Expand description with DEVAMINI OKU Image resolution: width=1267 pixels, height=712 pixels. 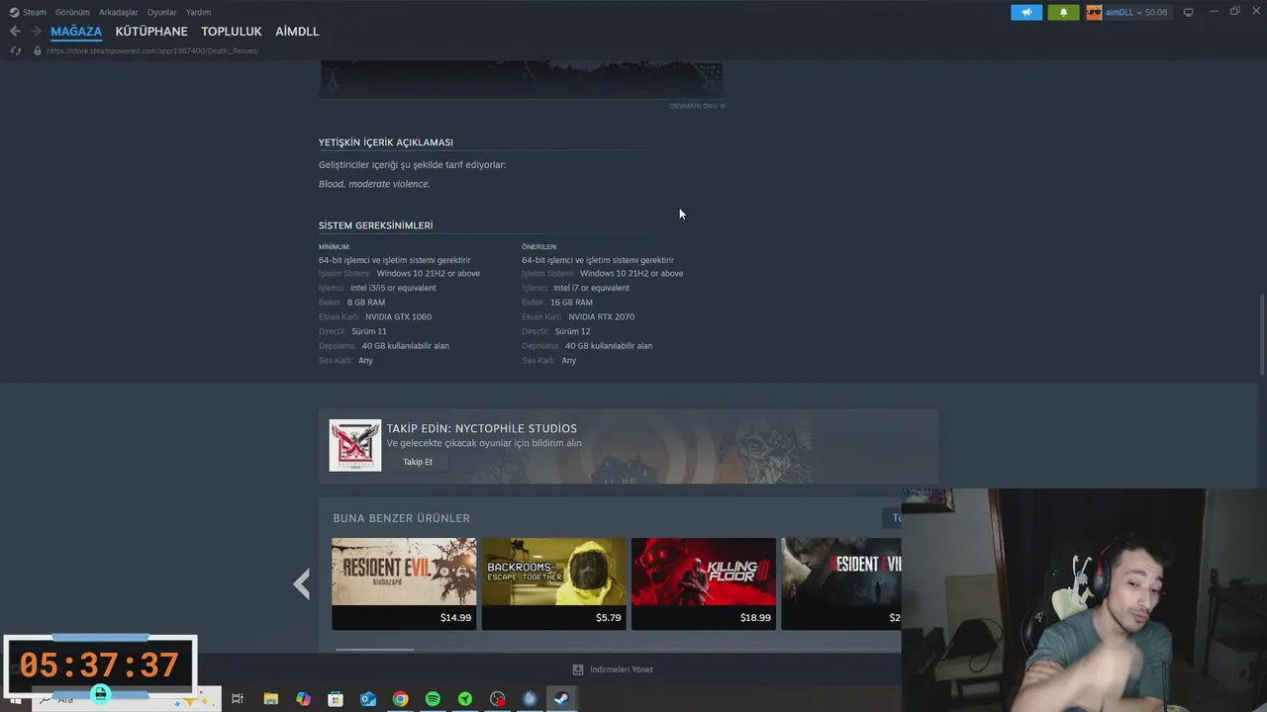(697, 106)
